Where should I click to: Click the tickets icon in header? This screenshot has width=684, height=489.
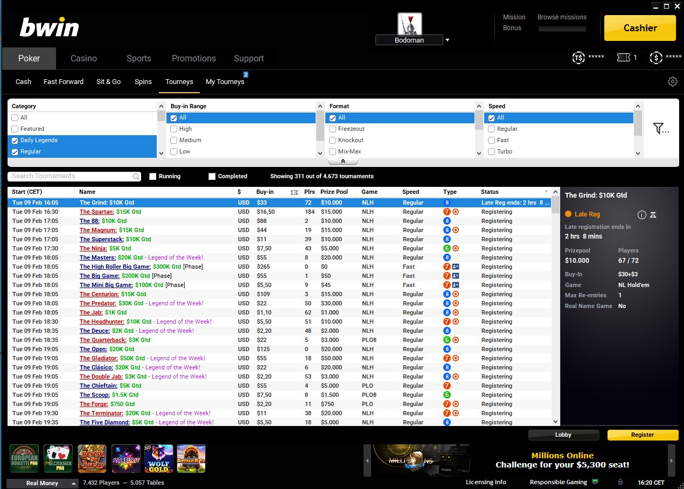624,58
